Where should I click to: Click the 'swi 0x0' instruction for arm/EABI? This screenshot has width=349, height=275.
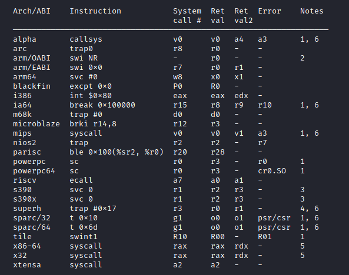86,68
